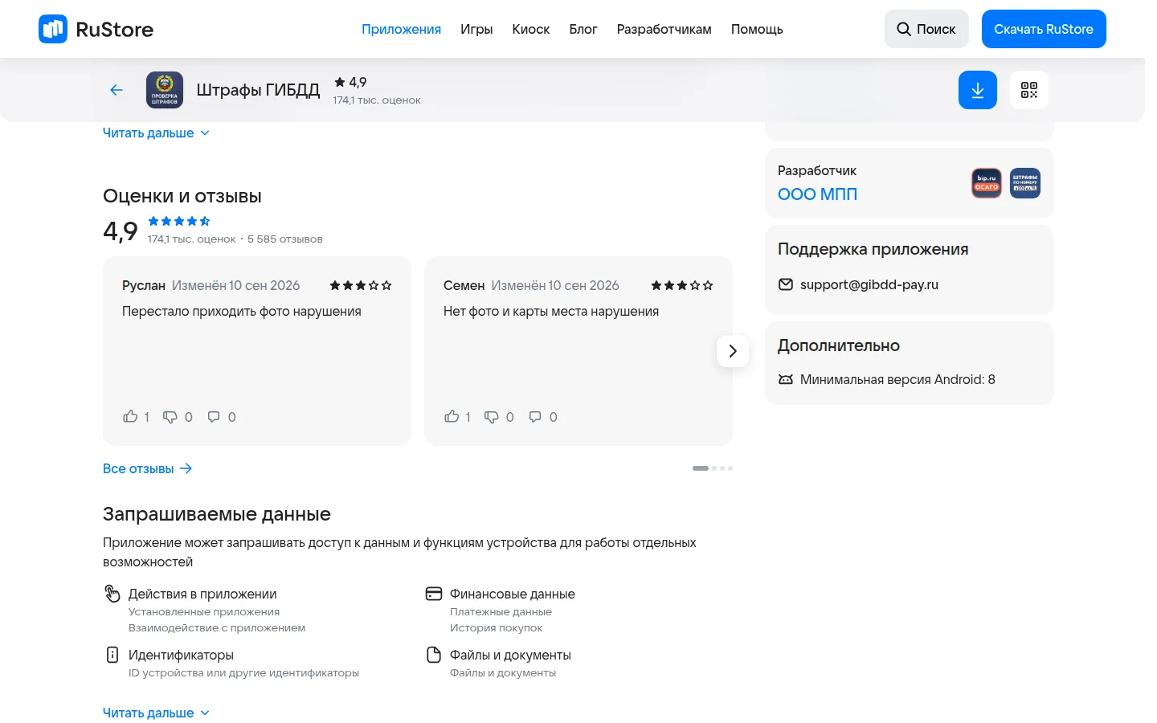Click Семен's three-star rating
Viewport: 1157px width, 723px height.
(x=682, y=285)
